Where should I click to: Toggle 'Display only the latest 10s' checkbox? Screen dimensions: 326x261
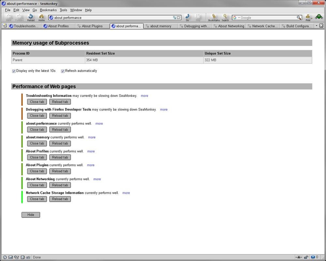14,71
